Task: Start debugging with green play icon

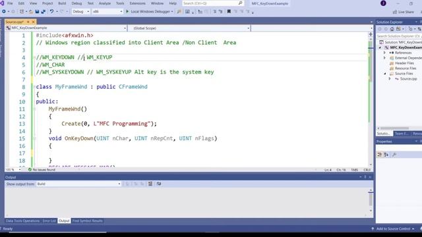Action: point(127,12)
